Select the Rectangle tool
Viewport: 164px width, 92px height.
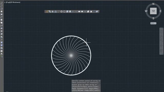pos(2,14)
